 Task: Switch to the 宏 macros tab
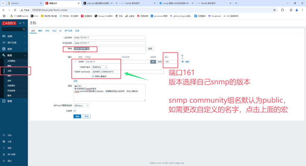[x=60, y=31]
